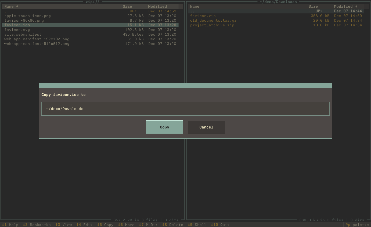
Task: Open f1 Help in footer
Action: click(10, 225)
